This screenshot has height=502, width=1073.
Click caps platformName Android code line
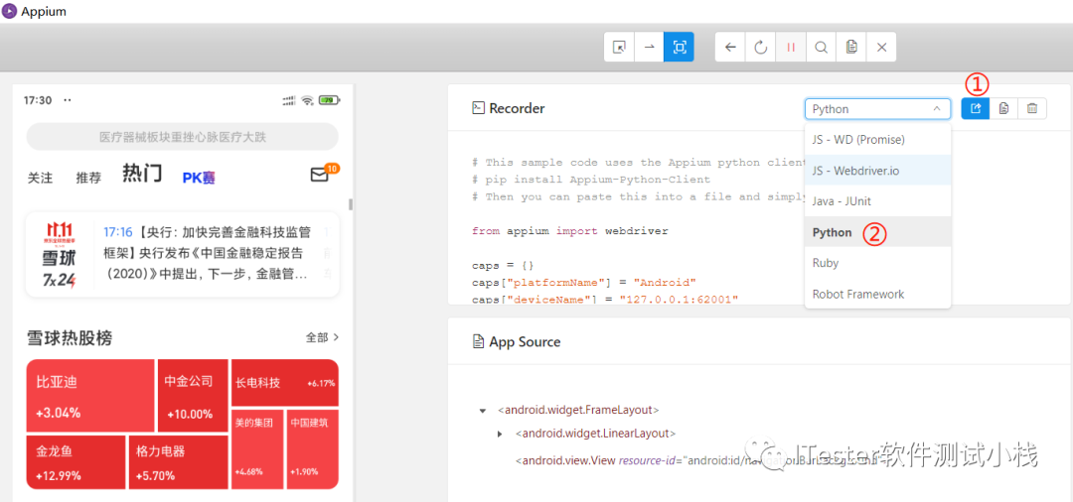coord(584,282)
